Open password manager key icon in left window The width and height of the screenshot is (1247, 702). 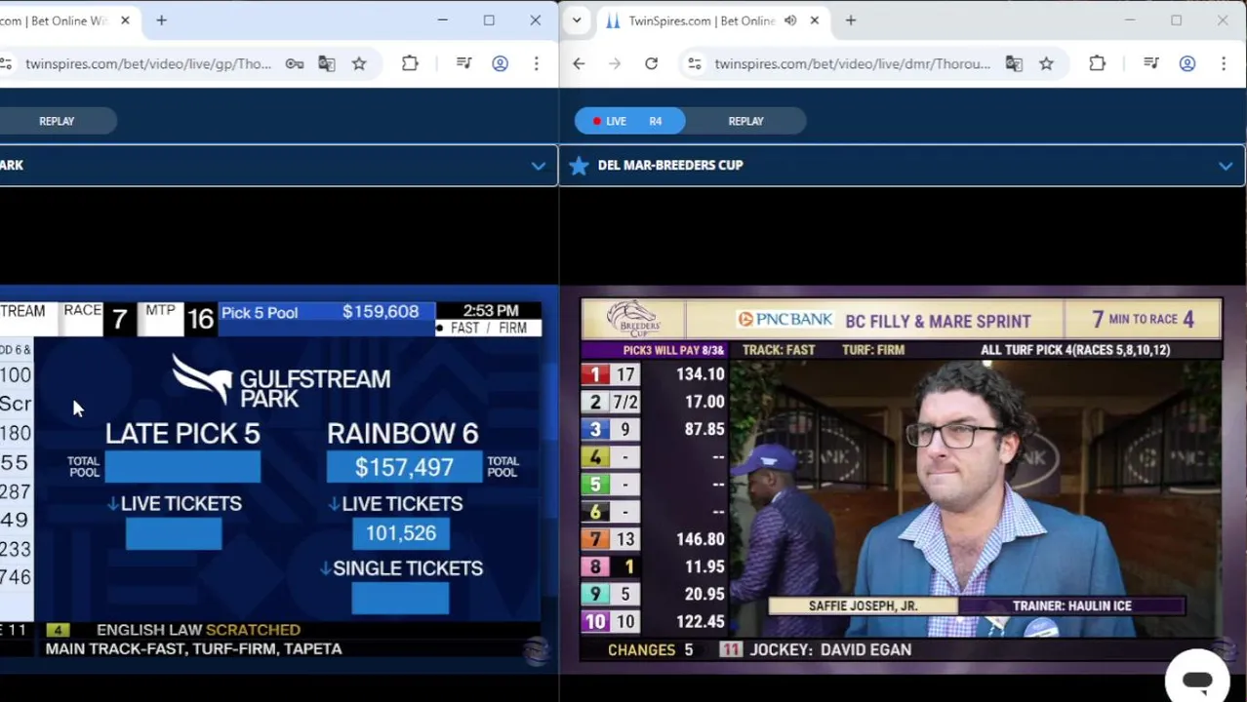coord(294,63)
